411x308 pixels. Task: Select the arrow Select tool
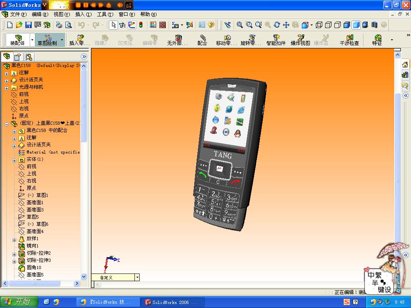click(113, 25)
